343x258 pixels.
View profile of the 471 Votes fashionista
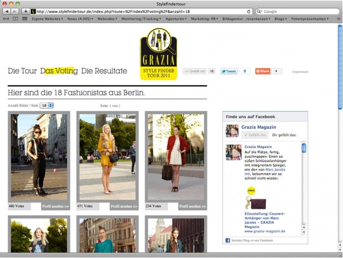pos(124,206)
